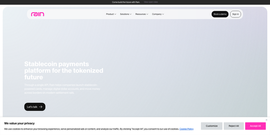
Task: Reject all cookies
Action: click(234, 126)
